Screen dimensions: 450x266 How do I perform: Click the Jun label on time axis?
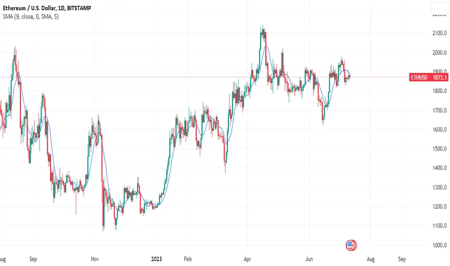pyautogui.click(x=309, y=259)
